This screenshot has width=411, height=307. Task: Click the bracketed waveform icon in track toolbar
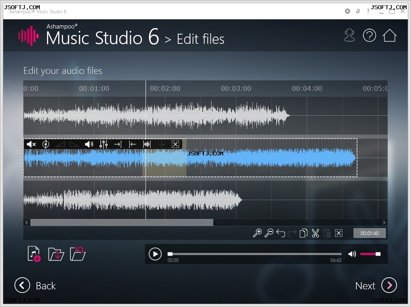click(x=147, y=144)
